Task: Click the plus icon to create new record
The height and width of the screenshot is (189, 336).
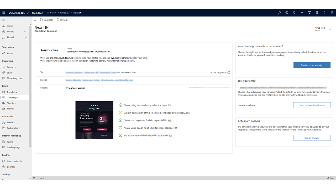Action: pyautogui.click(x=302, y=13)
